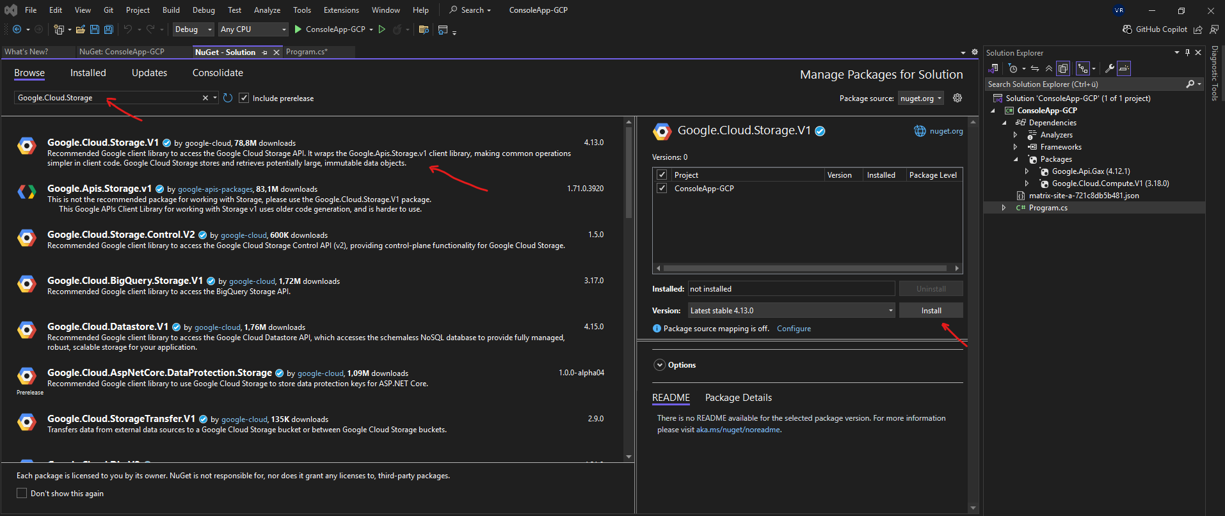The width and height of the screenshot is (1225, 516).
Task: Click the Install button
Action: (931, 311)
